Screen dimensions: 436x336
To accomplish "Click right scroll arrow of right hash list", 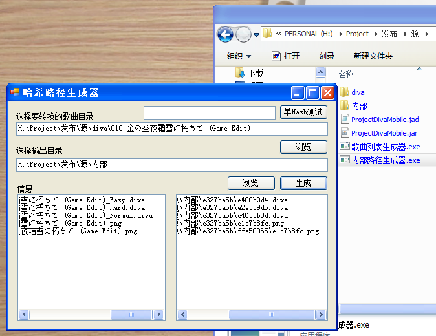I will [x=321, y=314].
